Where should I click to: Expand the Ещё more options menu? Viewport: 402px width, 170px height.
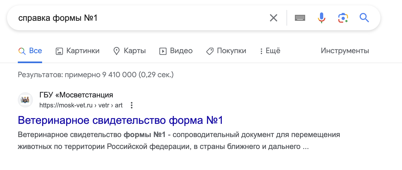[x=270, y=51]
